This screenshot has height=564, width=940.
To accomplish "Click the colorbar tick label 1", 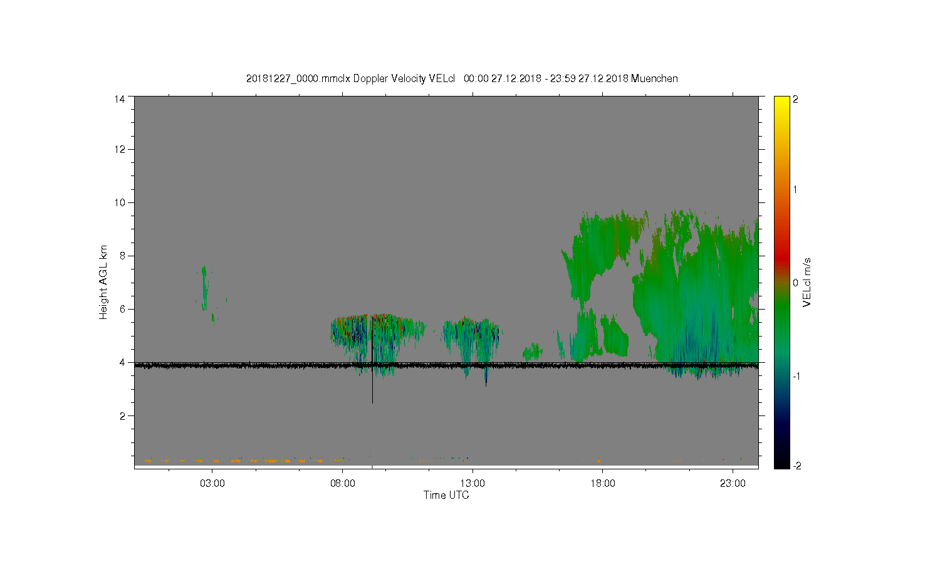I will 795,189.
